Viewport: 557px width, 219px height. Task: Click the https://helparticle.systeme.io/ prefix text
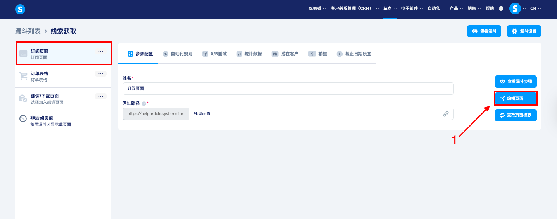click(156, 114)
